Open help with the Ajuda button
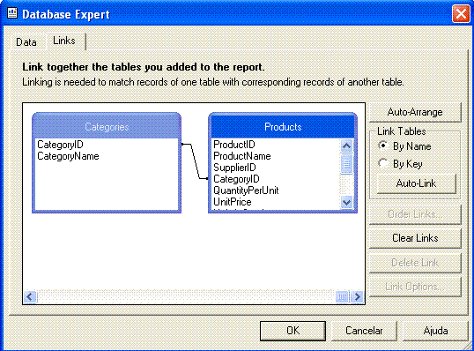 pyautogui.click(x=435, y=331)
